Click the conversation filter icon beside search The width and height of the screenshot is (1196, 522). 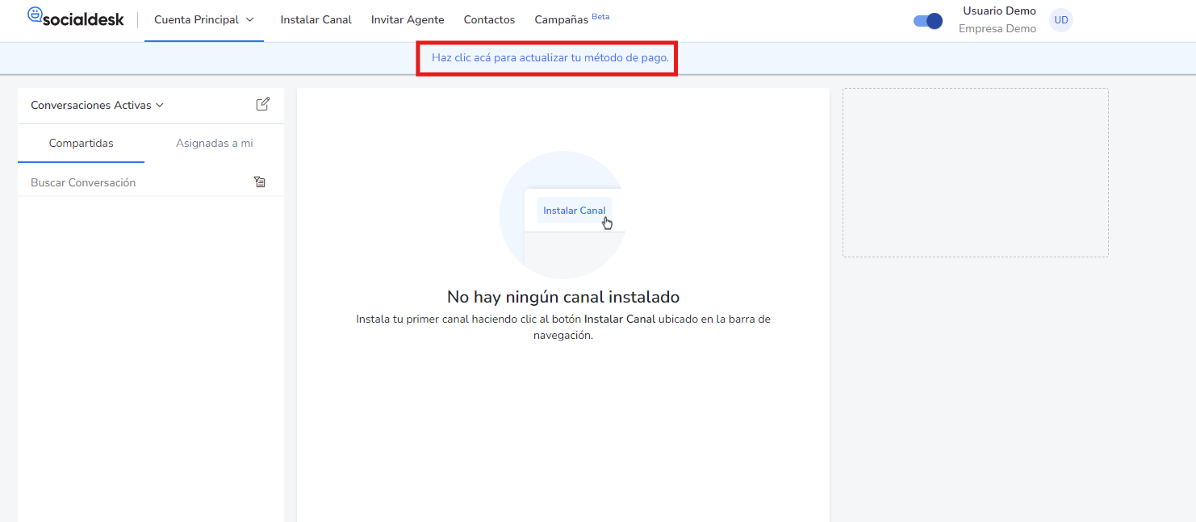pos(260,182)
